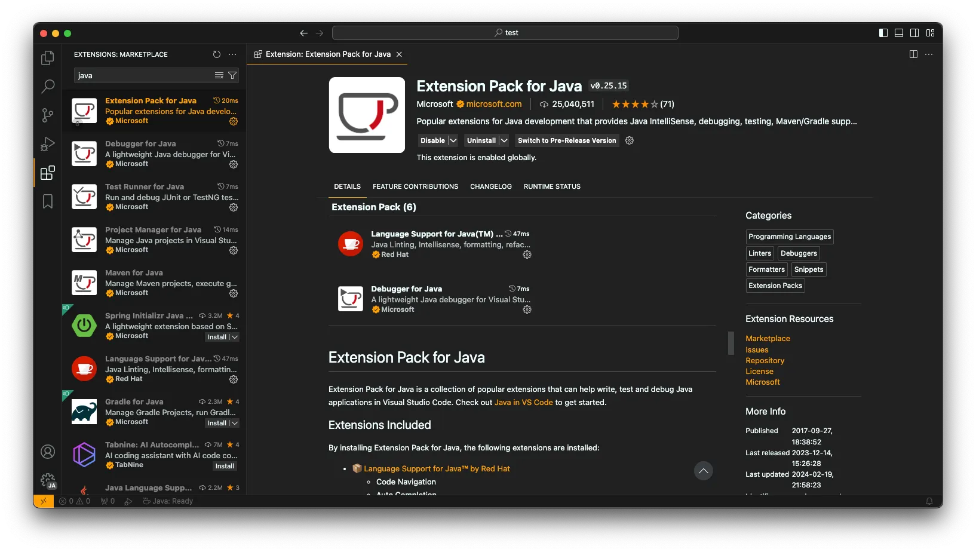
Task: Split the editor to the right
Action: pyautogui.click(x=913, y=54)
